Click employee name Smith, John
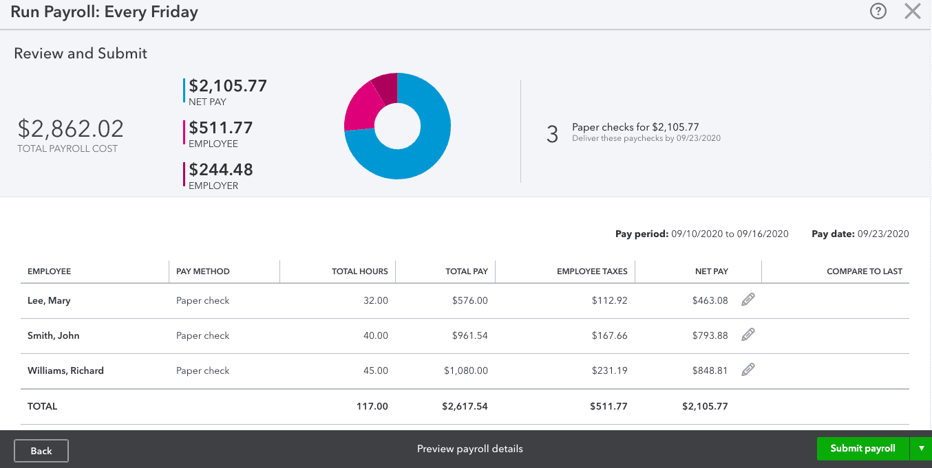This screenshot has width=932, height=468. pos(54,335)
